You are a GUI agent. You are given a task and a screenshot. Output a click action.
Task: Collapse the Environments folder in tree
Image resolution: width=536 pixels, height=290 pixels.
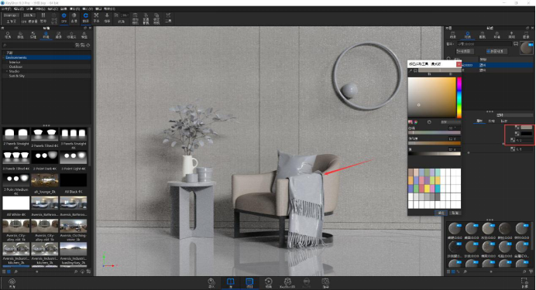(x=4, y=58)
